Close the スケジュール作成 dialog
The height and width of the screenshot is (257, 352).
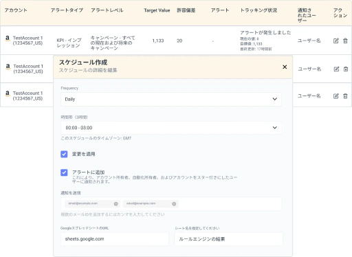(x=285, y=67)
